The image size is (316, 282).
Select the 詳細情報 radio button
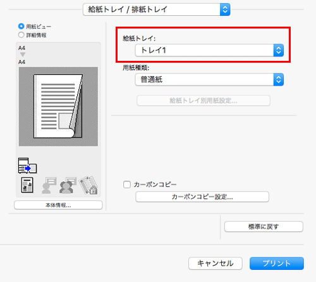click(21, 35)
